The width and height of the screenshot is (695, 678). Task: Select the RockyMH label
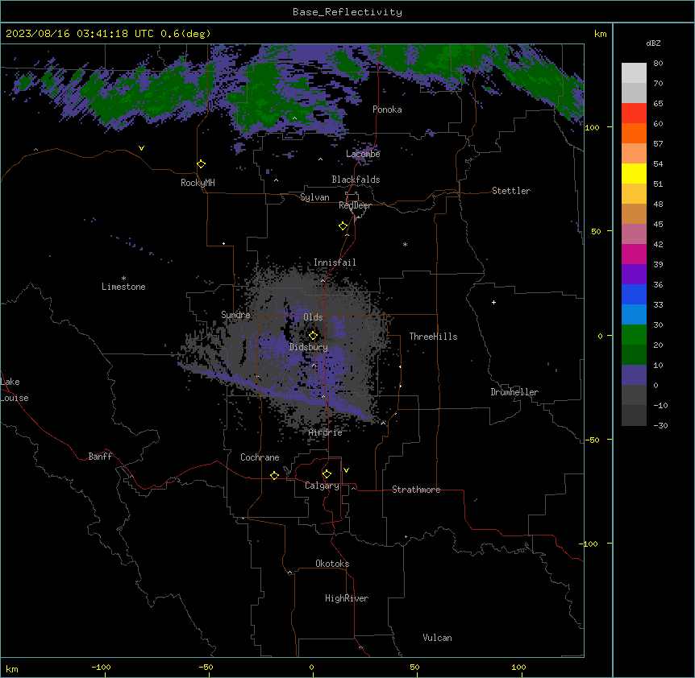click(x=198, y=183)
